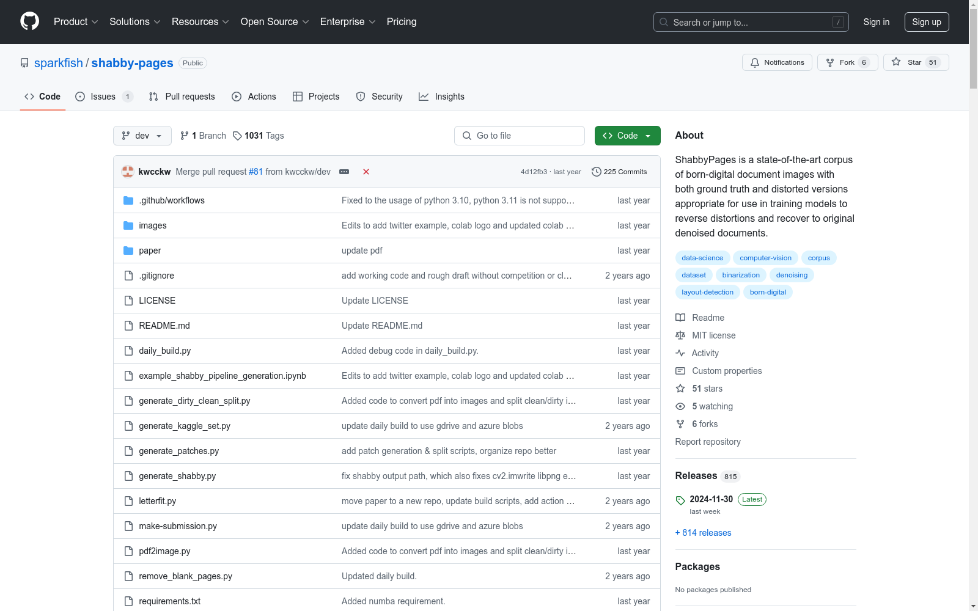Click the Go to file search field

[x=520, y=136]
